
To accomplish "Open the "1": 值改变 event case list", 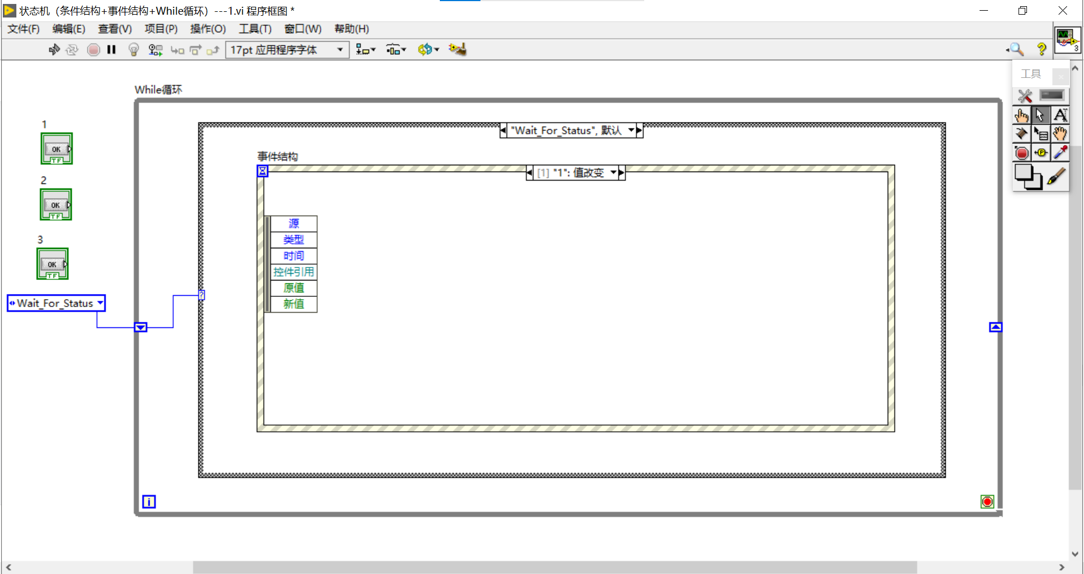I will click(x=576, y=173).
